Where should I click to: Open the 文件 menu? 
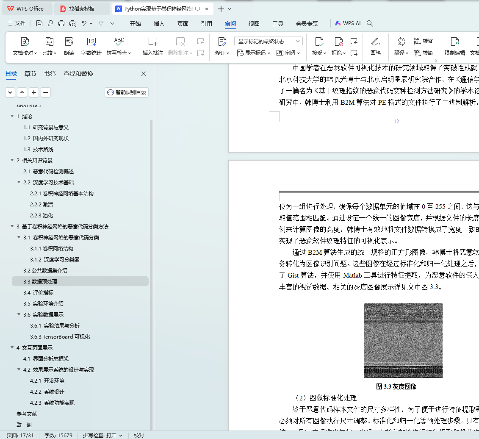point(17,23)
